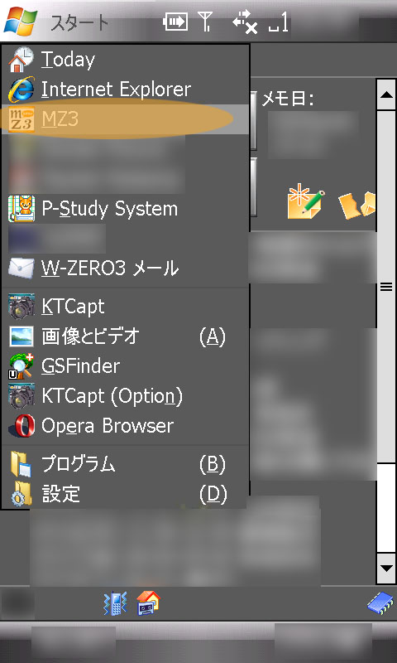Click the data connection status icon
The width and height of the screenshot is (397, 663).
pyautogui.click(x=245, y=23)
